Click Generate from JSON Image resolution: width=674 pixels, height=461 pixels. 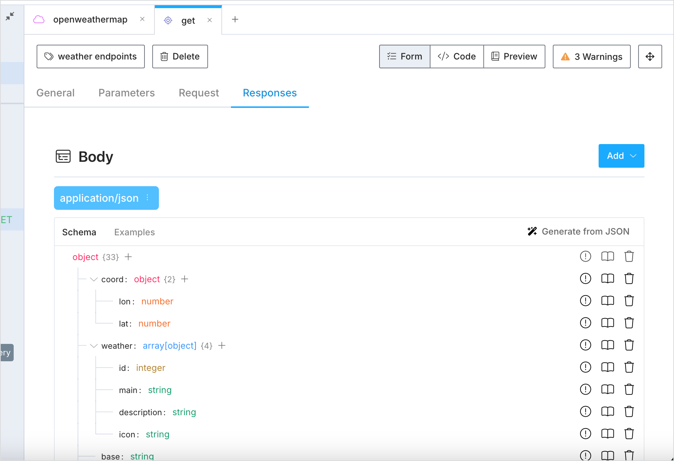(x=578, y=232)
